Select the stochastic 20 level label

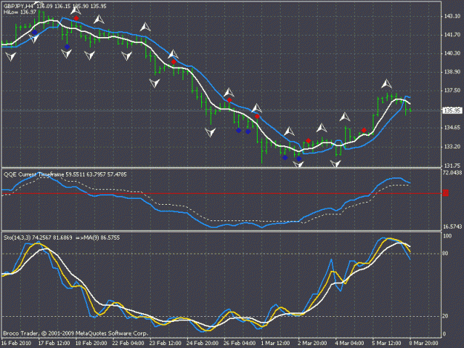coord(445,316)
